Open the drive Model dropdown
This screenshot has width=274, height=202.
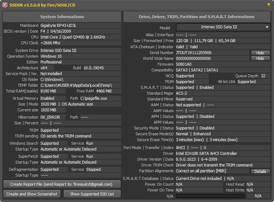click(x=223, y=27)
